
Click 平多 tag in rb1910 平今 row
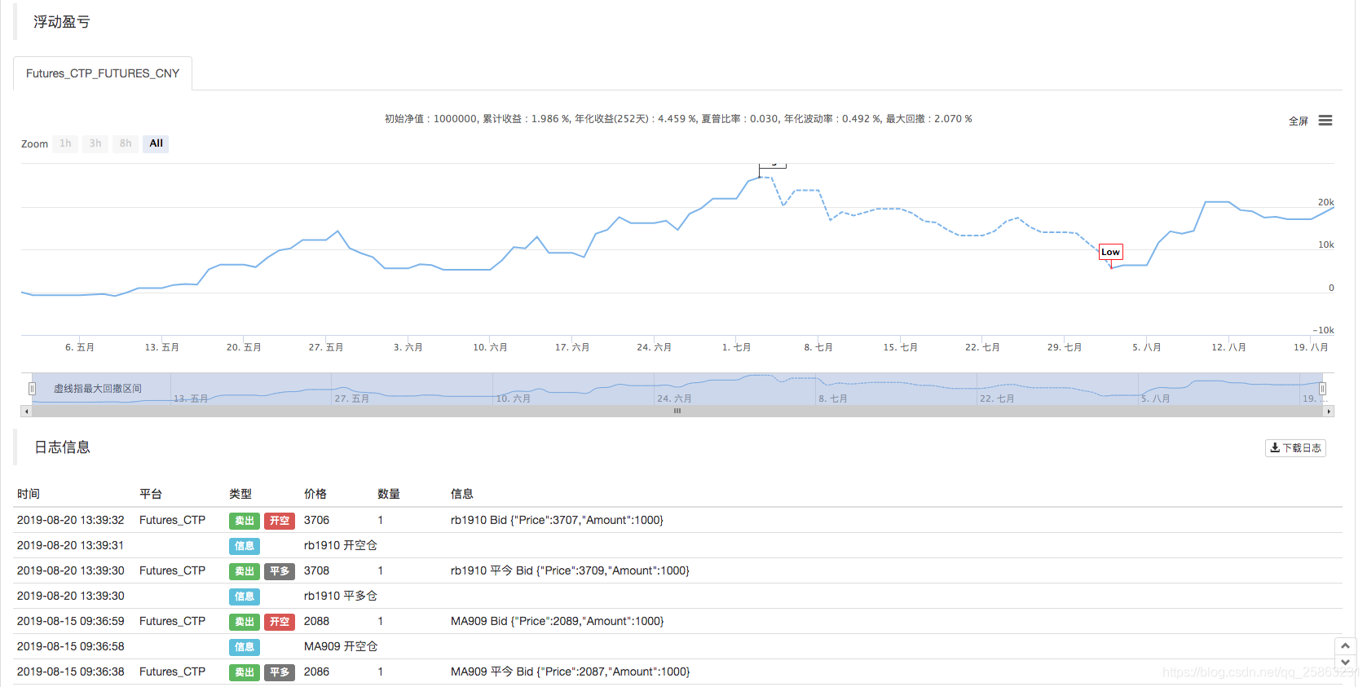pos(280,571)
